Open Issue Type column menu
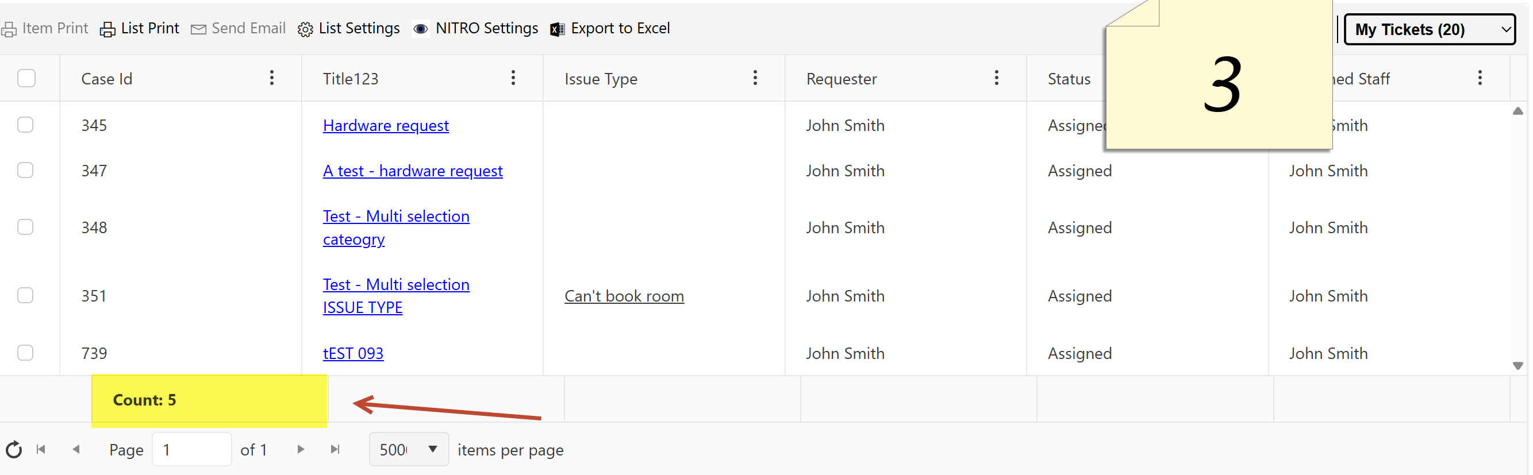1533x475 pixels. coord(755,78)
